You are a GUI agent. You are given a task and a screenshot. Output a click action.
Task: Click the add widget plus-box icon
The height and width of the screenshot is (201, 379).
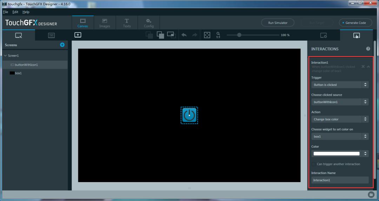tap(78, 35)
